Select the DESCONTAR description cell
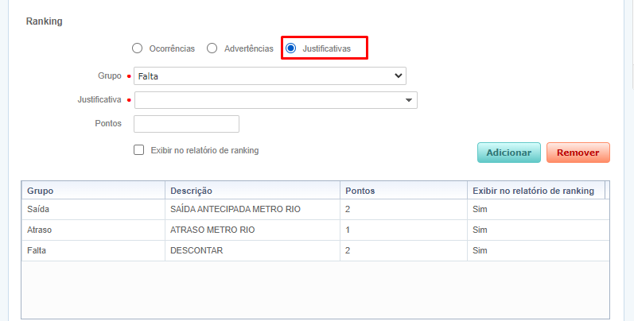This screenshot has width=634, height=321. (x=196, y=251)
